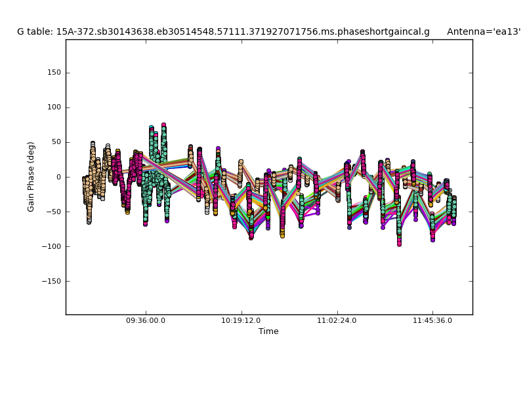Screen dimensions: 525x393
Task: Click the 'Time' x-axis label
Action: 268,331
